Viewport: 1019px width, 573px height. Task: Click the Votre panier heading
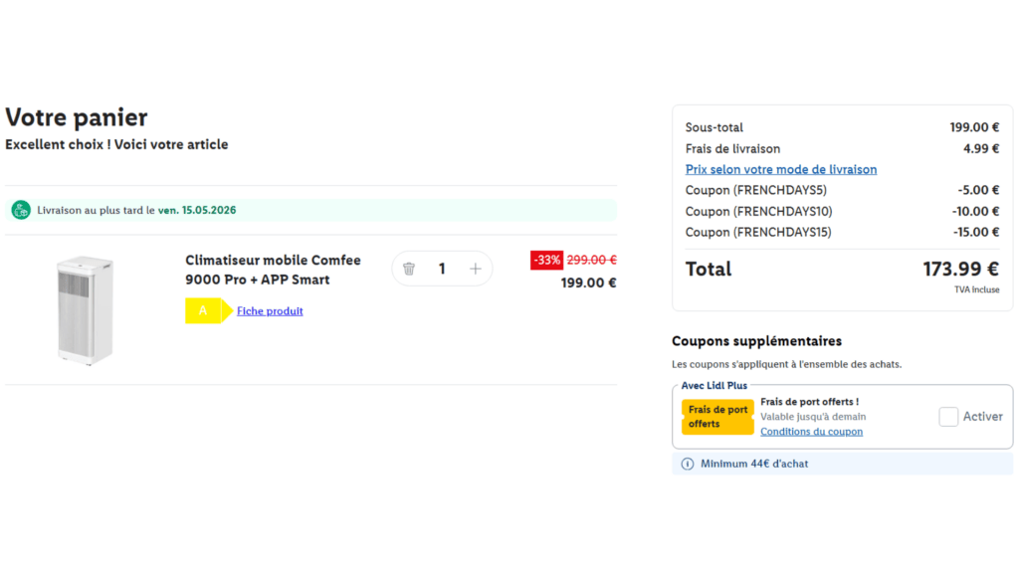(77, 117)
